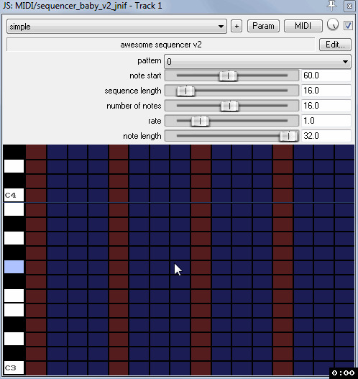Click the note start slider handle

coord(228,76)
